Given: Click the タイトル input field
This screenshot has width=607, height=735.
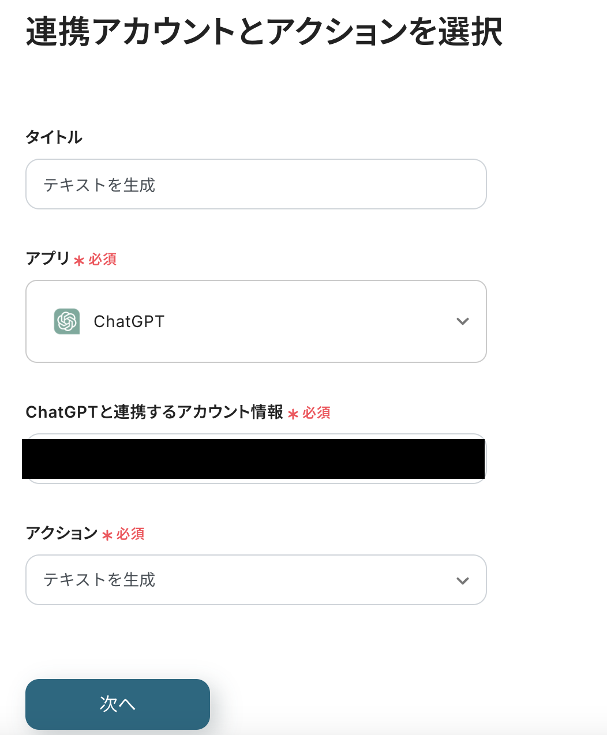Looking at the screenshot, I should tap(256, 184).
